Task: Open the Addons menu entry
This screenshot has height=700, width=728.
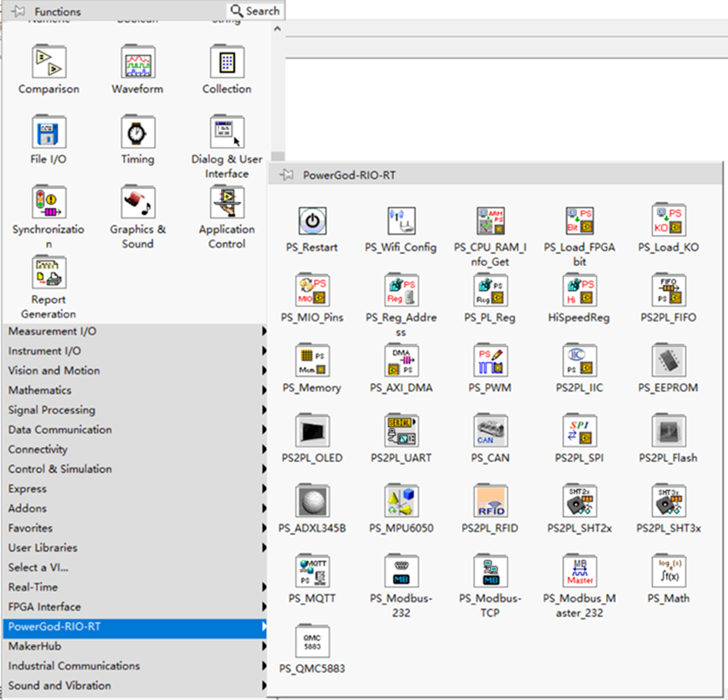Action: [135, 509]
